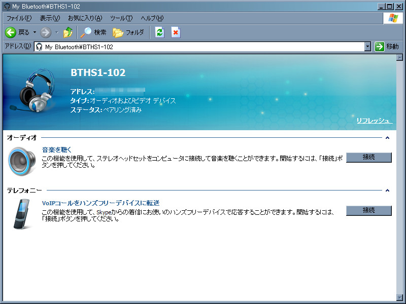
Task: Click 接続 button for 音楽を聴く
Action: 369,157
